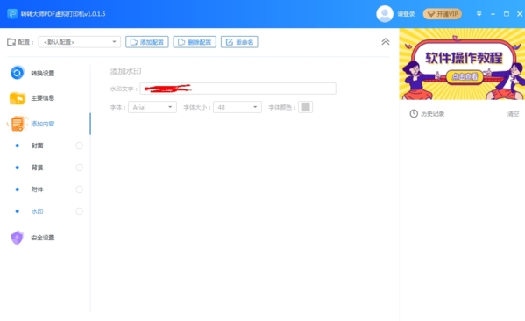
Task: Click the 配置 folder icon
Action: coord(11,42)
